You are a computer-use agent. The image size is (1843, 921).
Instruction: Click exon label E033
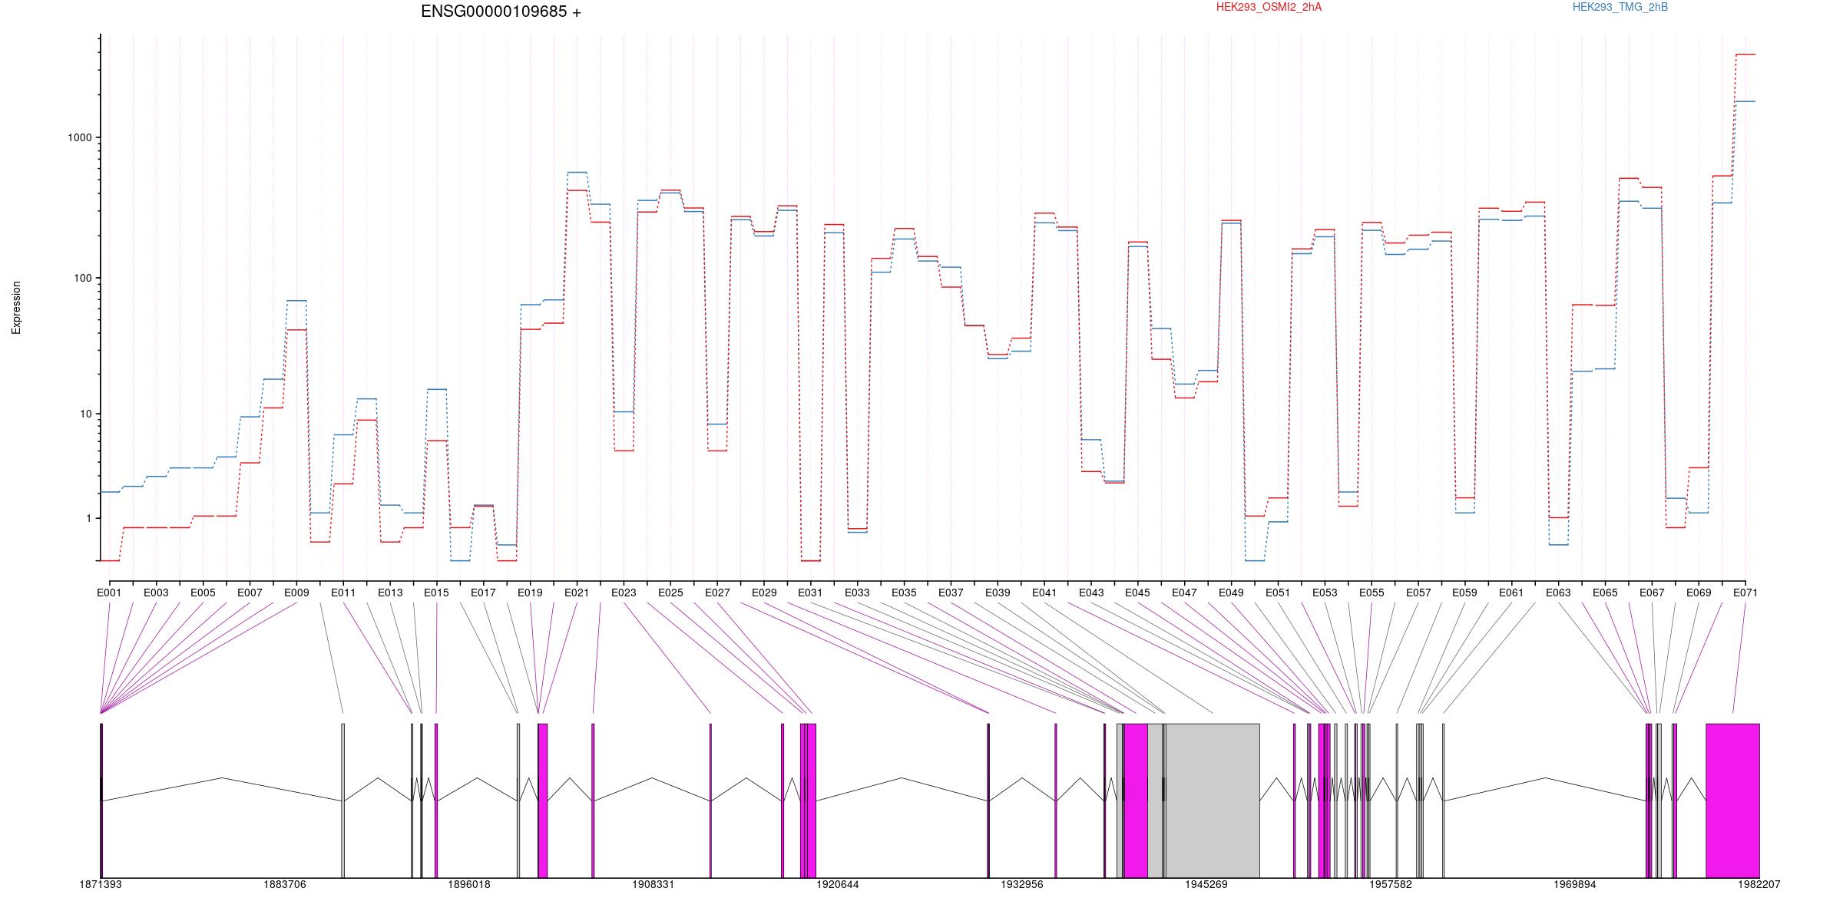coord(857,593)
